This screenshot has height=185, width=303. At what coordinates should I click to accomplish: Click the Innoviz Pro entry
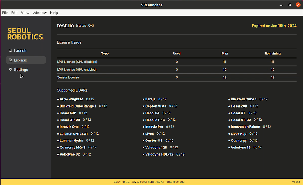coord(158,127)
